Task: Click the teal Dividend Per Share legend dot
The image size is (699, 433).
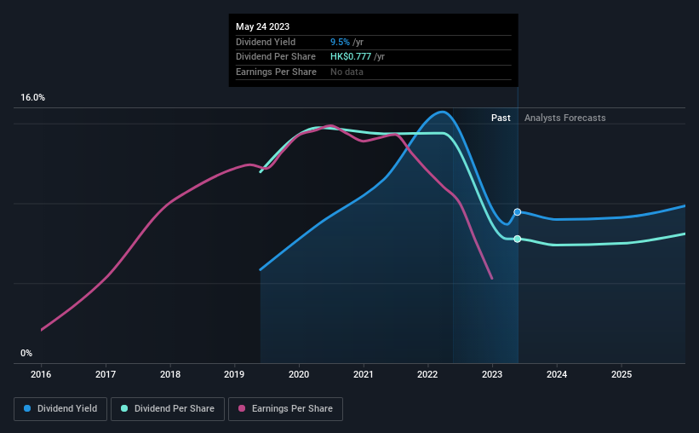Action: click(x=124, y=408)
